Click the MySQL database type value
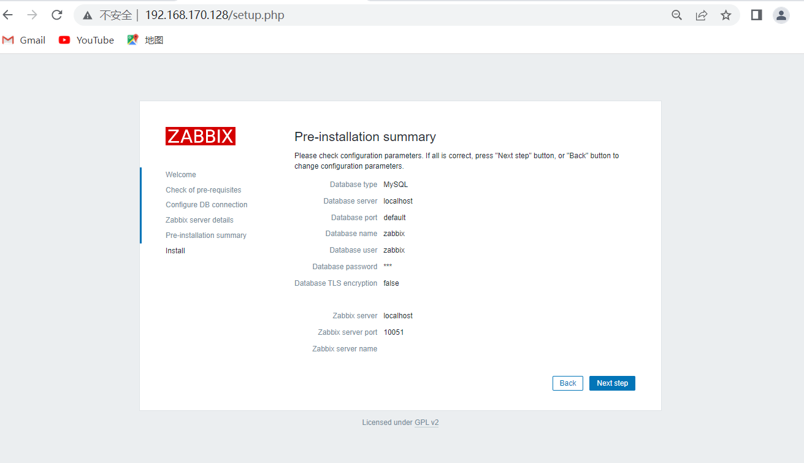 click(x=396, y=185)
